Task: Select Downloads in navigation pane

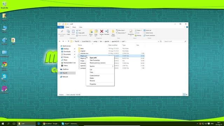Action: click(67, 51)
